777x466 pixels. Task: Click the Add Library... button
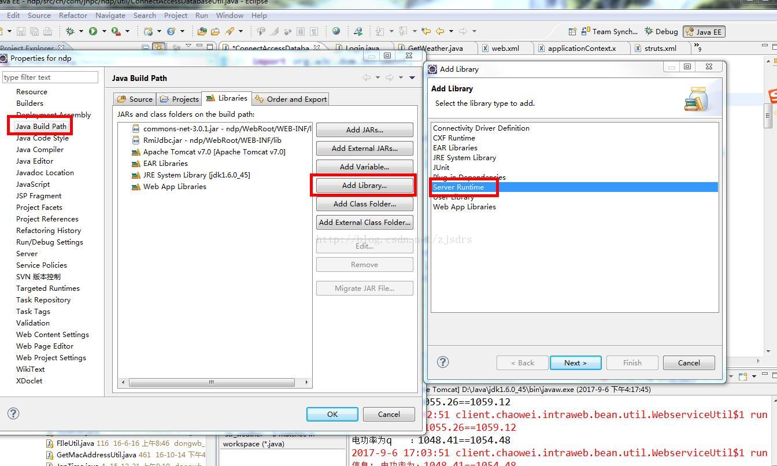tap(364, 185)
